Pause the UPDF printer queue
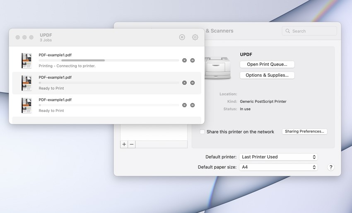 pyautogui.click(x=182, y=37)
